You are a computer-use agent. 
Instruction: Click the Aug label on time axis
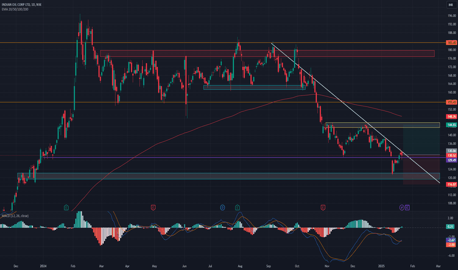240,266
